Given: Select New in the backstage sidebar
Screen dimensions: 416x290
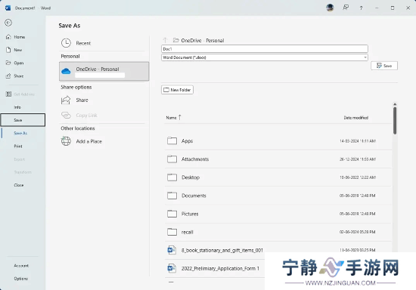Looking at the screenshot, I should [18, 50].
